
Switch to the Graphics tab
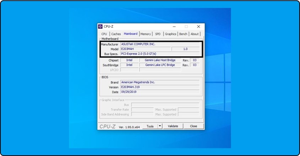[170, 34]
